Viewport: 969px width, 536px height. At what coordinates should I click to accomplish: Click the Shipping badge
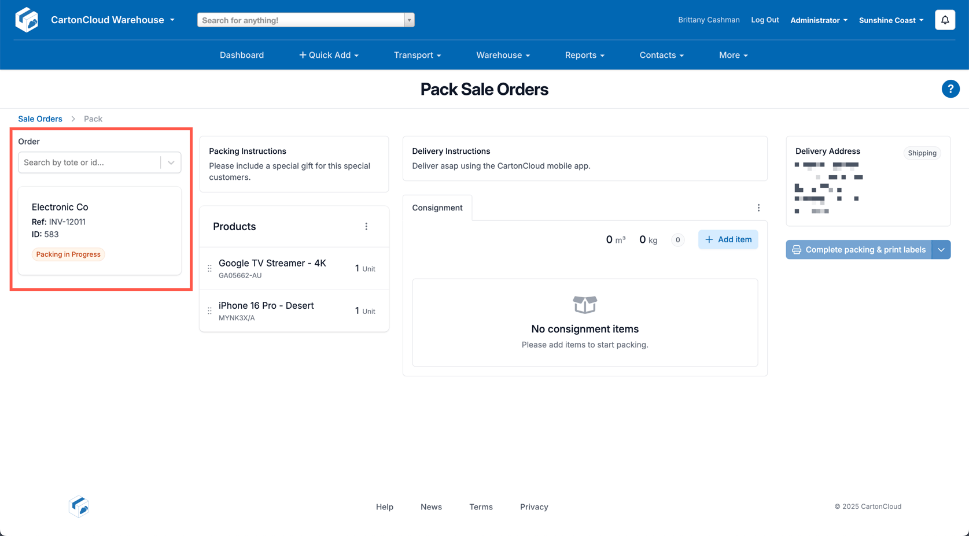(922, 153)
